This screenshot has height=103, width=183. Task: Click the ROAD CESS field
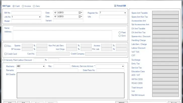pyautogui.click(x=165, y=83)
